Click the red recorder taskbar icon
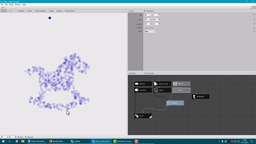Screen dimensions: 256x144 (136, 141)
